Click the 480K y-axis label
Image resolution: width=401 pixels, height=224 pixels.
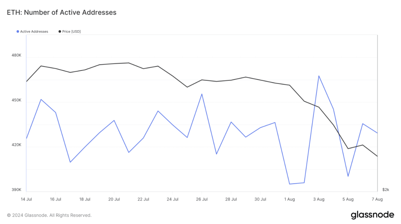pyautogui.click(x=16, y=56)
